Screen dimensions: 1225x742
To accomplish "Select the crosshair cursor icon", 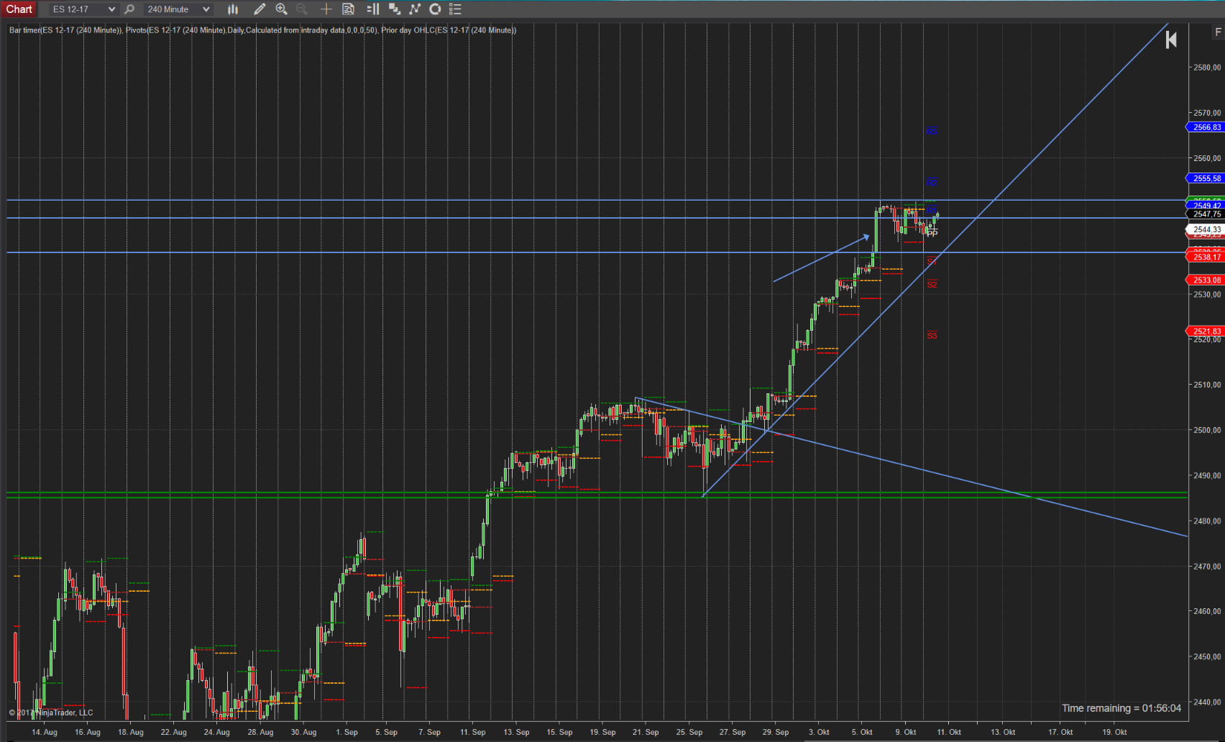I will (x=326, y=9).
